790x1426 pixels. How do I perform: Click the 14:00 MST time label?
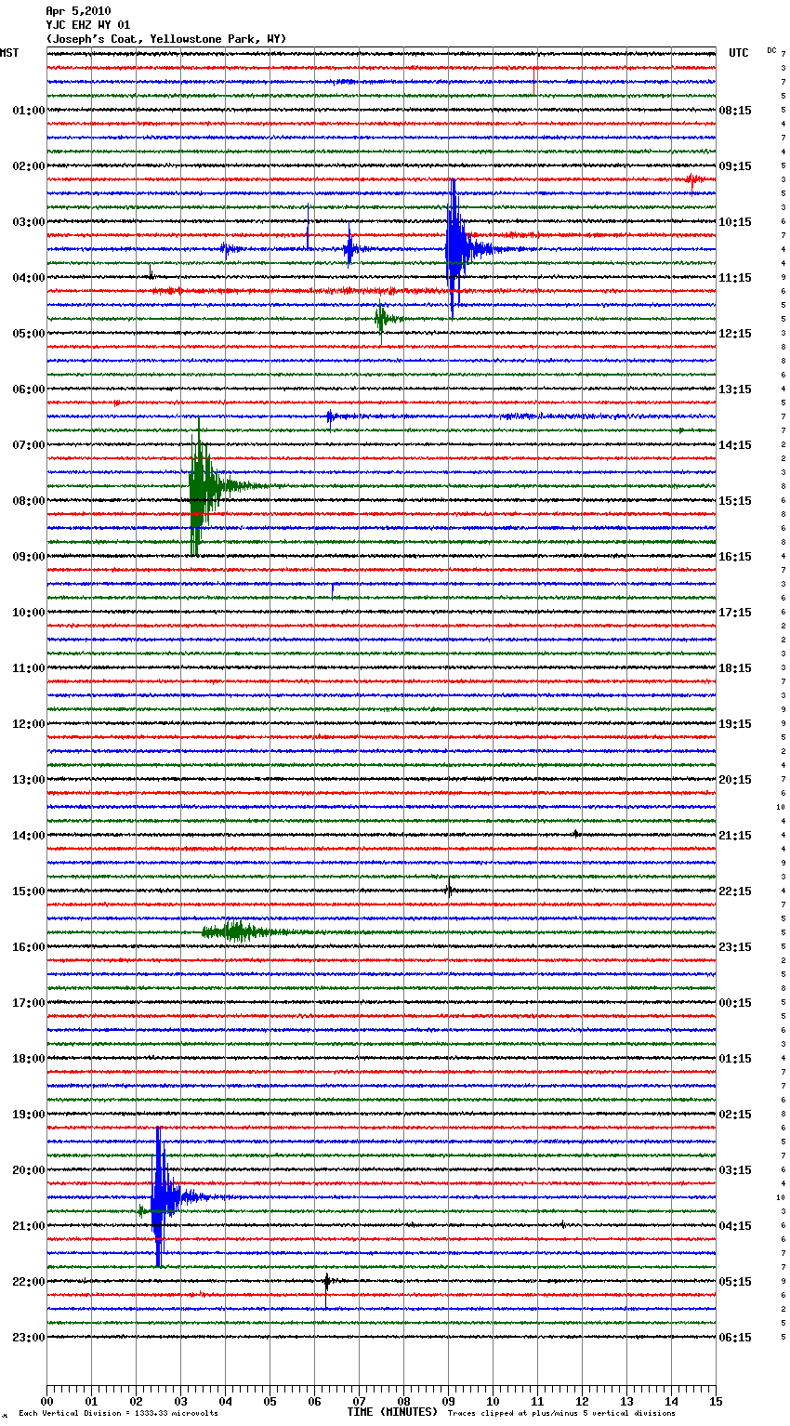point(28,836)
